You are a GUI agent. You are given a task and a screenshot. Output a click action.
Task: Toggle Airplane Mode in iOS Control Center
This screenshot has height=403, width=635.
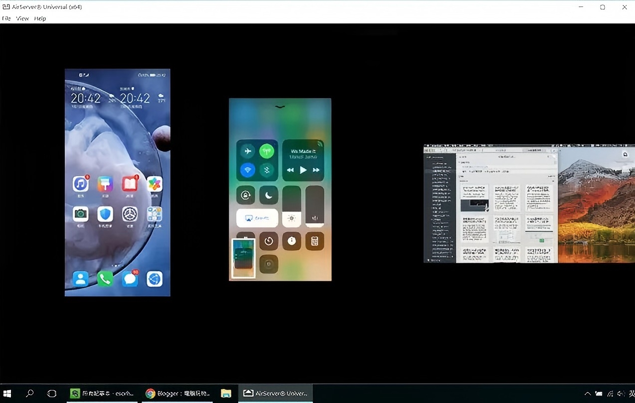click(x=248, y=151)
